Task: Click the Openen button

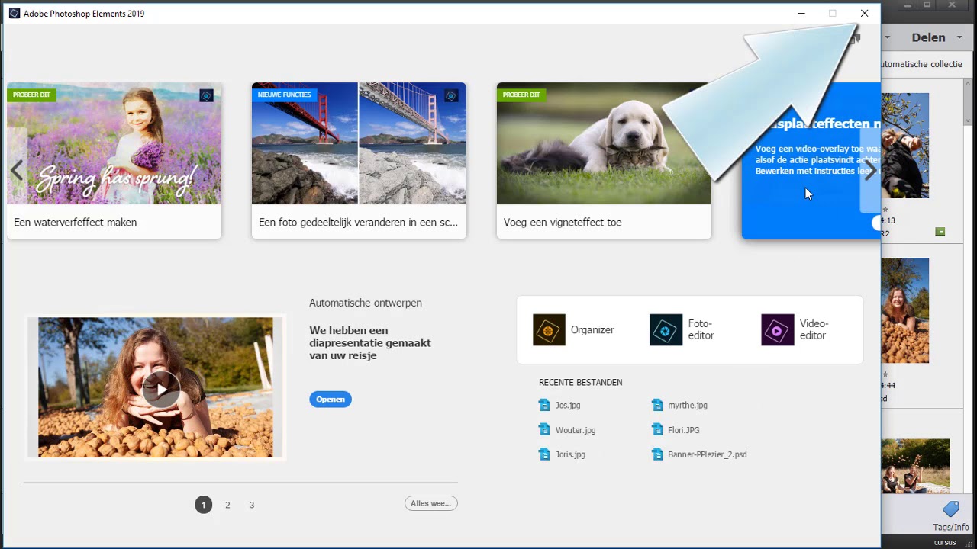Action: 331,400
